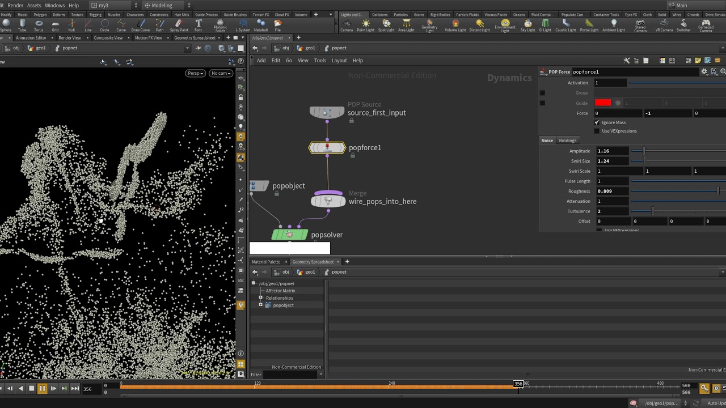726x408 pixels.
Task: Open the network editor Layout menu
Action: coord(339,61)
